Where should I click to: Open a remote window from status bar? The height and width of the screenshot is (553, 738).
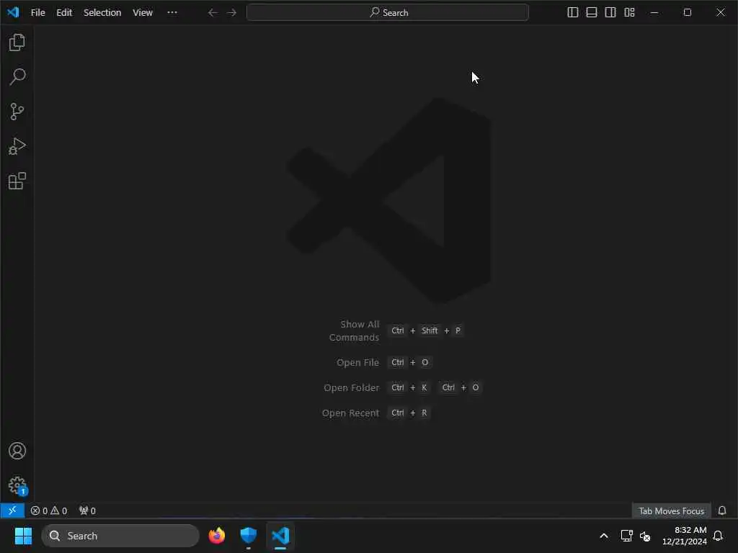click(x=12, y=511)
